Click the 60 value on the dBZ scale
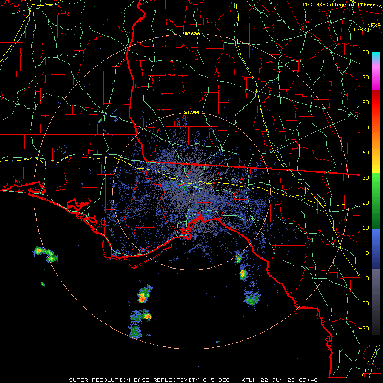This screenshot has height=383, width=383. (366, 102)
